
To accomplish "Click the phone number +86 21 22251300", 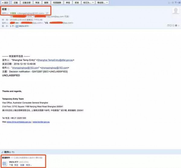I will pyautogui.click(x=18, y=118).
